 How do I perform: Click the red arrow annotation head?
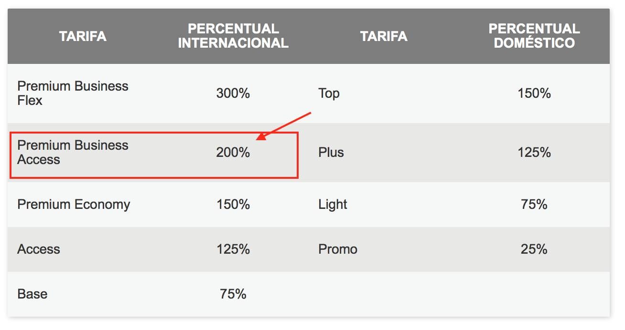(x=261, y=137)
